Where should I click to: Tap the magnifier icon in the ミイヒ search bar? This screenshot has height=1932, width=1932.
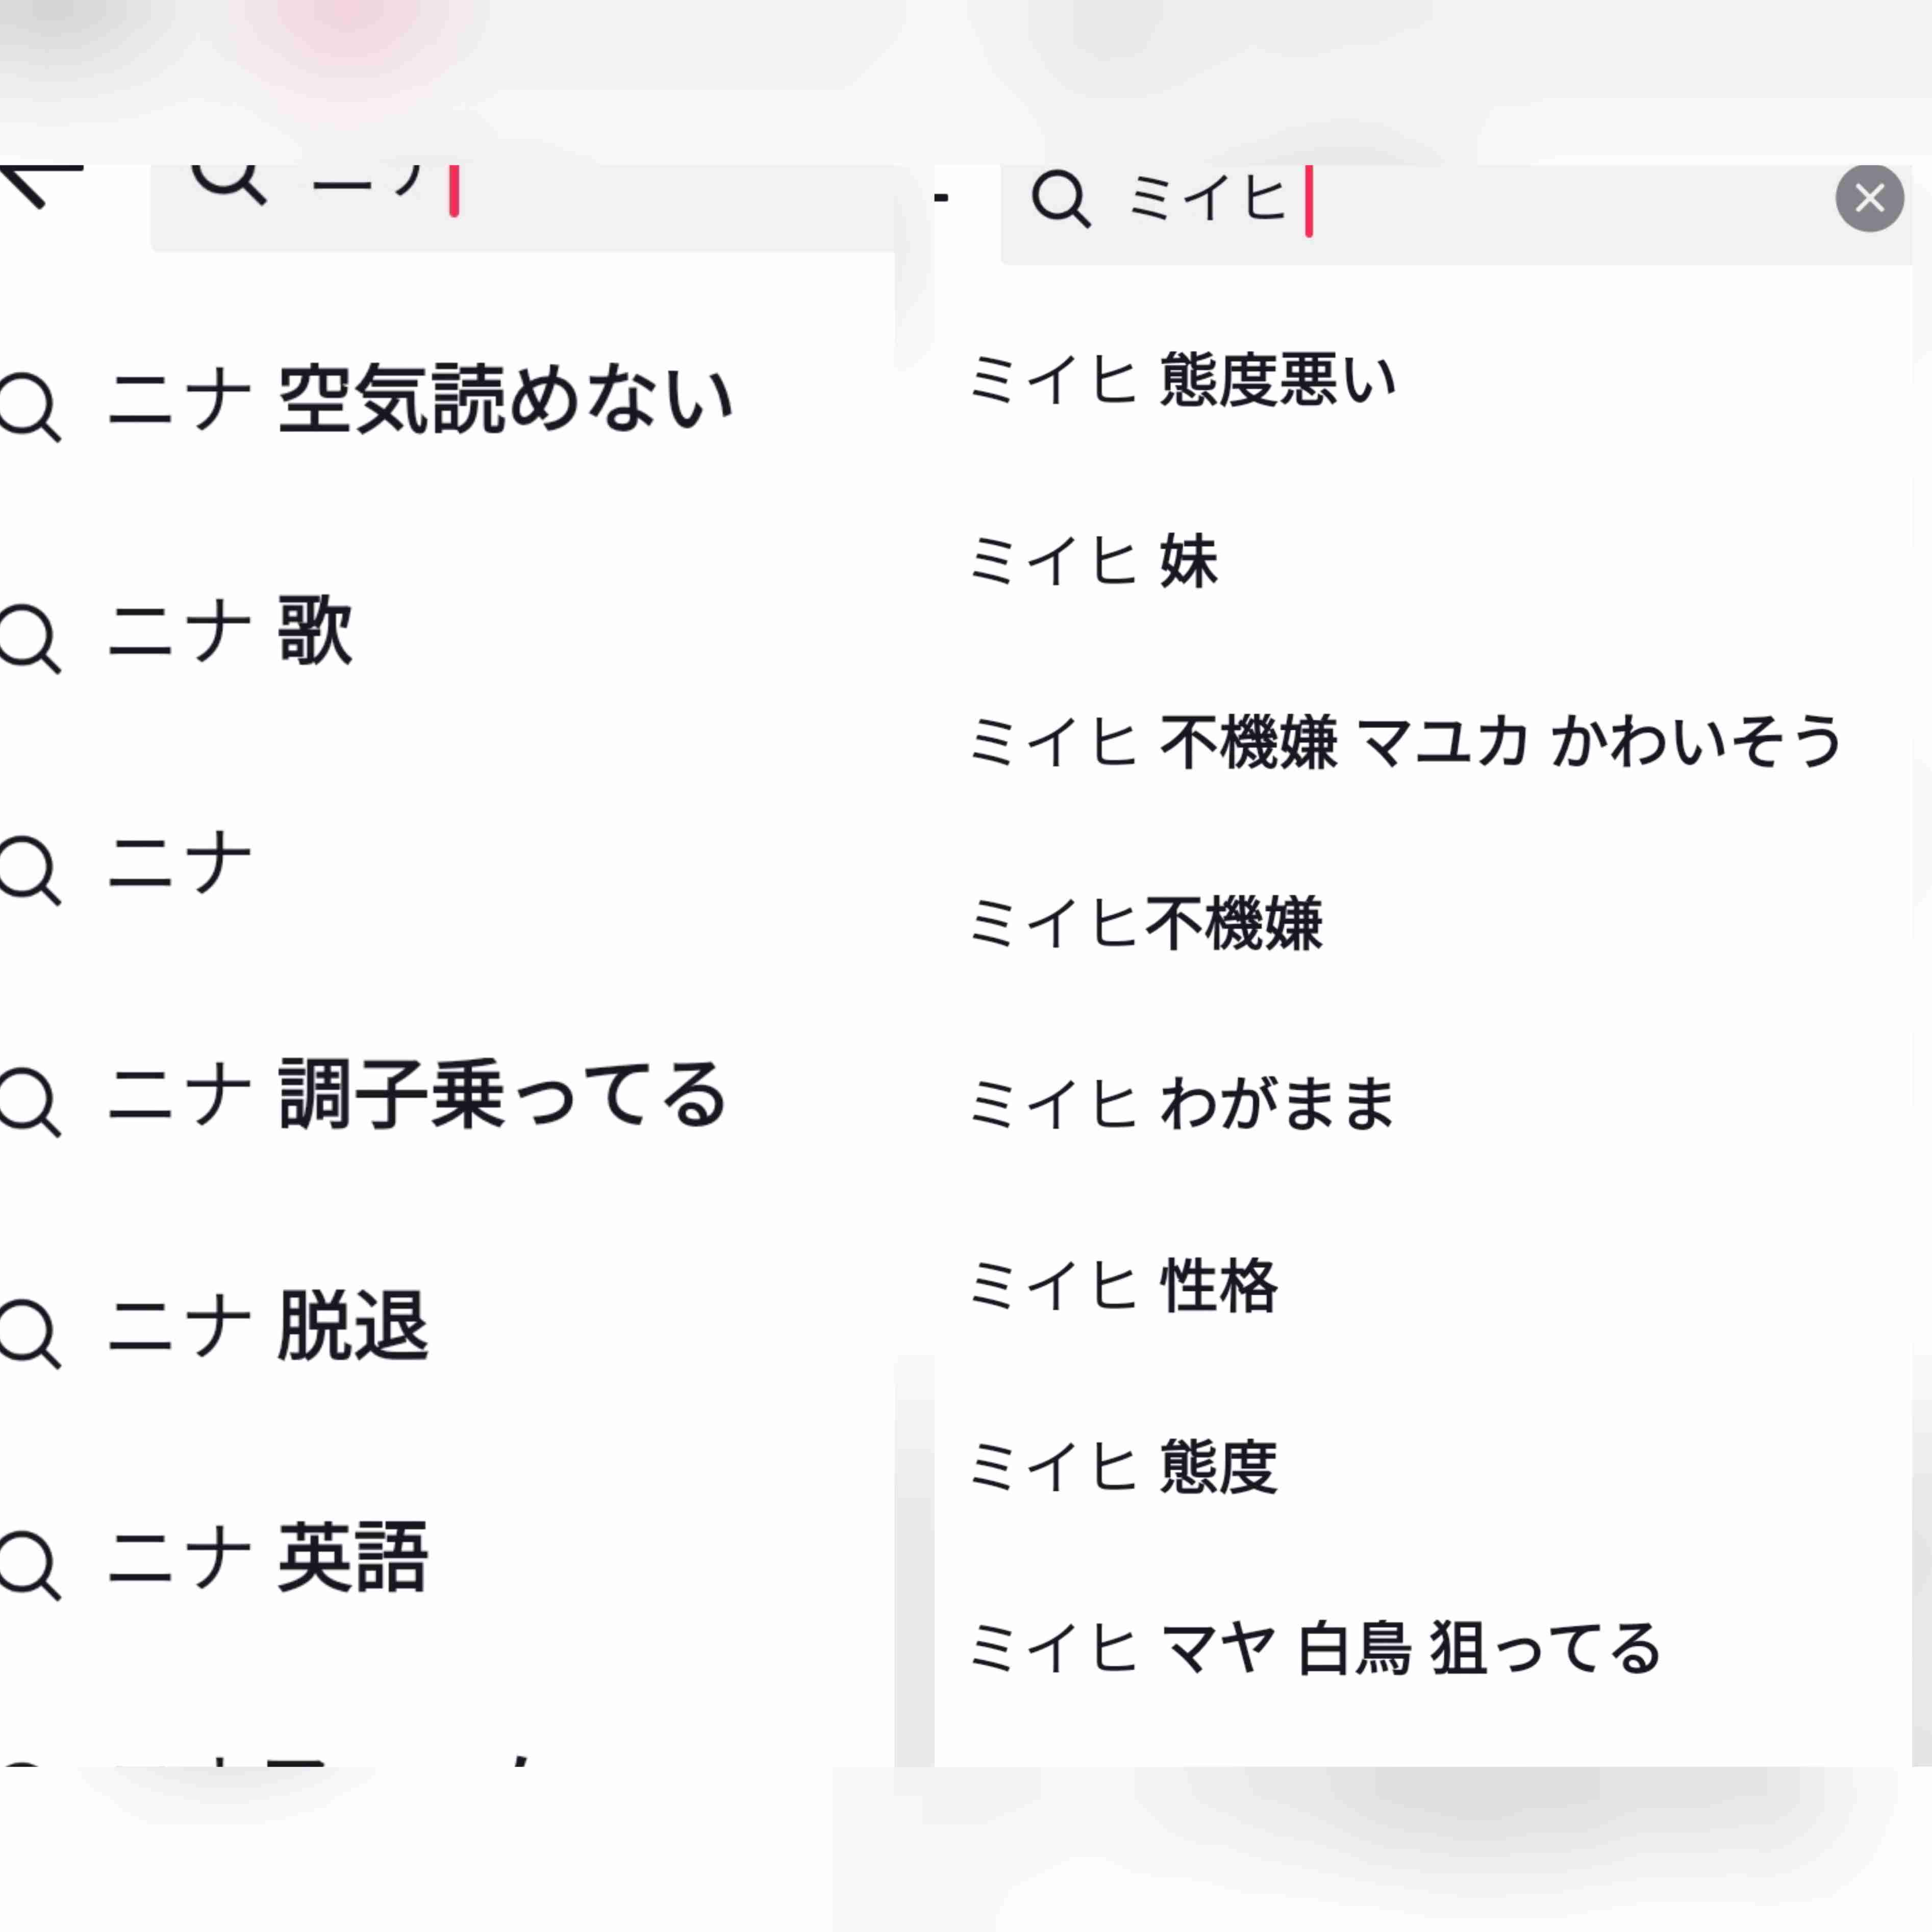1060,199
